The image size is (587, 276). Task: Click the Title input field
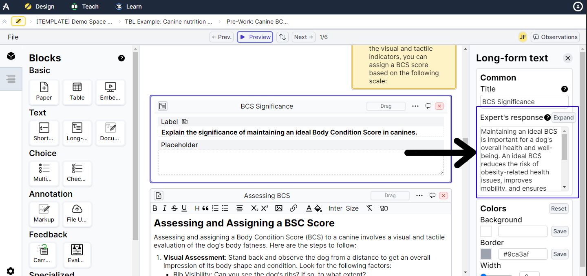click(x=524, y=102)
